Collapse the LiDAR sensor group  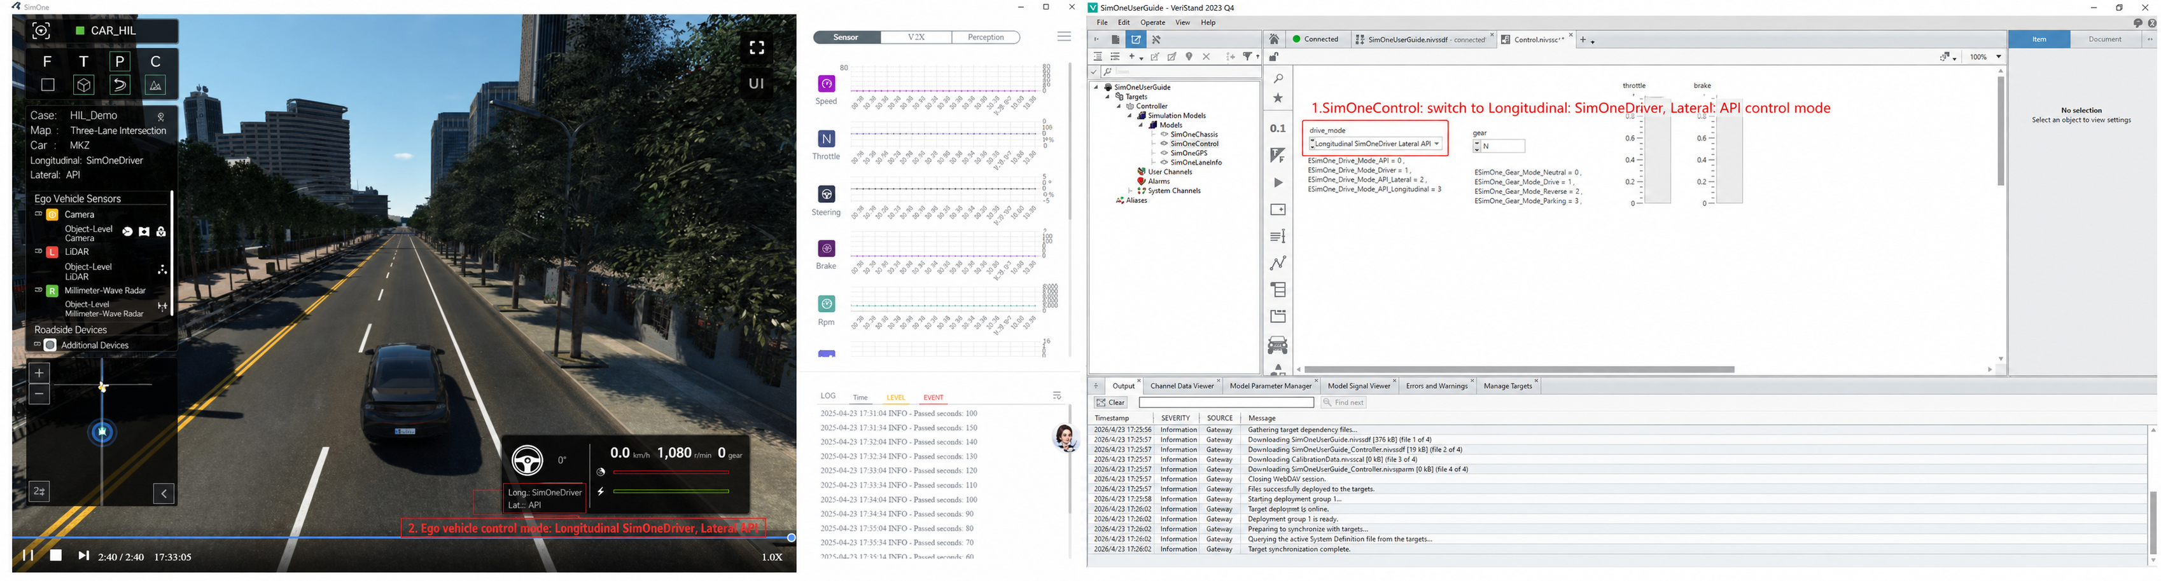(38, 250)
